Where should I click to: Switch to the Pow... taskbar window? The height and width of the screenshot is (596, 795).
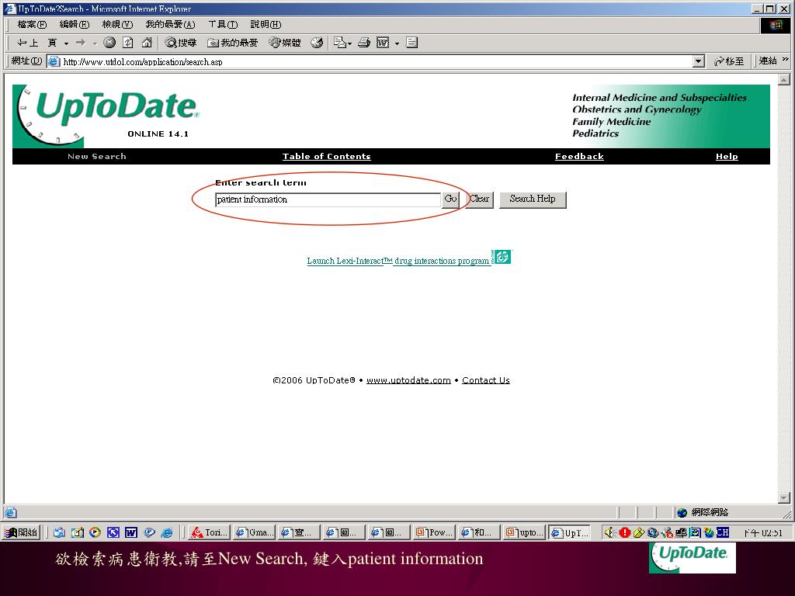pos(434,532)
